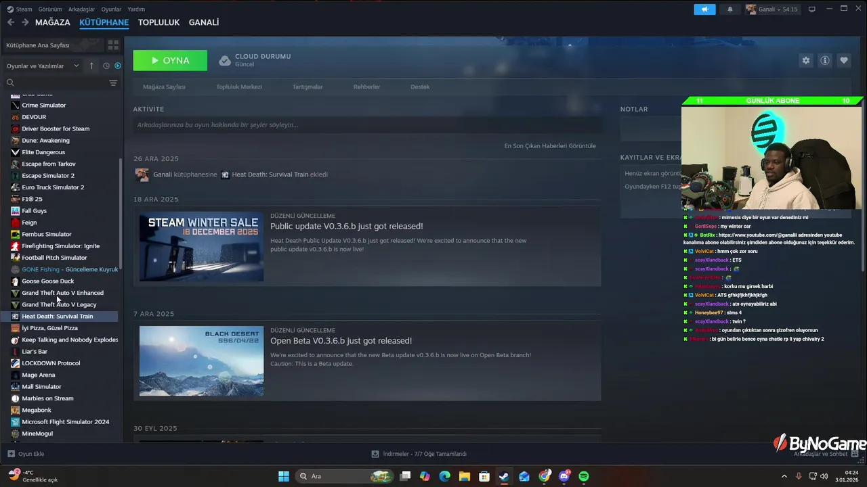Click Oyun Ekle add game button
This screenshot has width=867, height=487.
(x=26, y=454)
